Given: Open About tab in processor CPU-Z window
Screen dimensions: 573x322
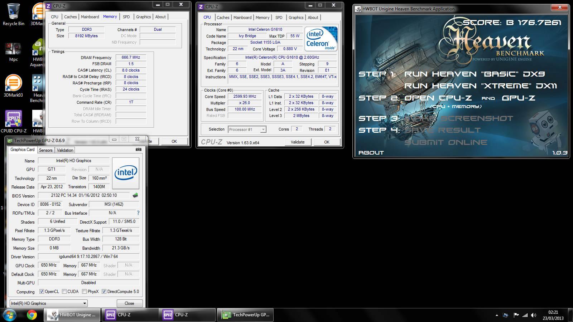Looking at the screenshot, I should pos(313,18).
